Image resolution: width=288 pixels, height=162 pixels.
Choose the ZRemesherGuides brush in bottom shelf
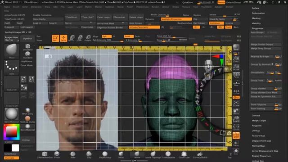point(45,155)
